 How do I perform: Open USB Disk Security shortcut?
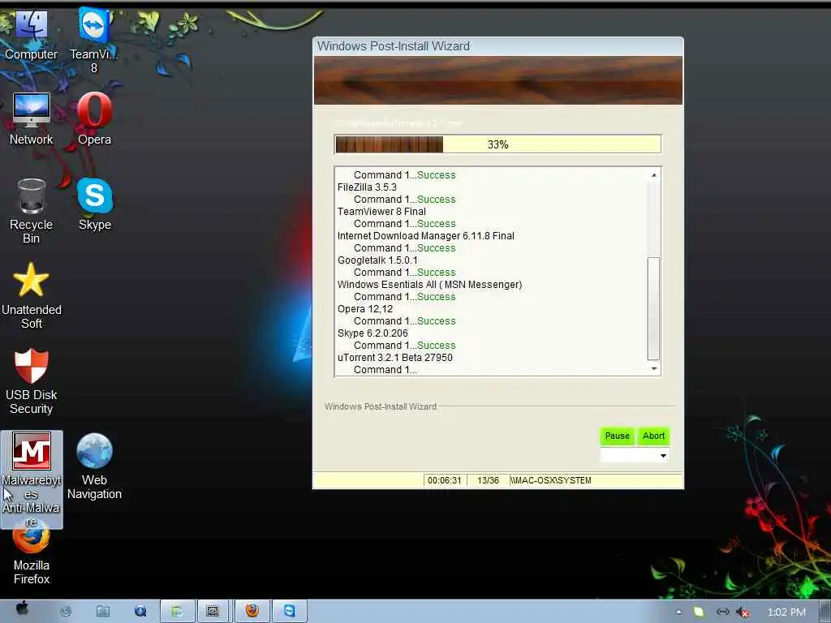(32, 381)
